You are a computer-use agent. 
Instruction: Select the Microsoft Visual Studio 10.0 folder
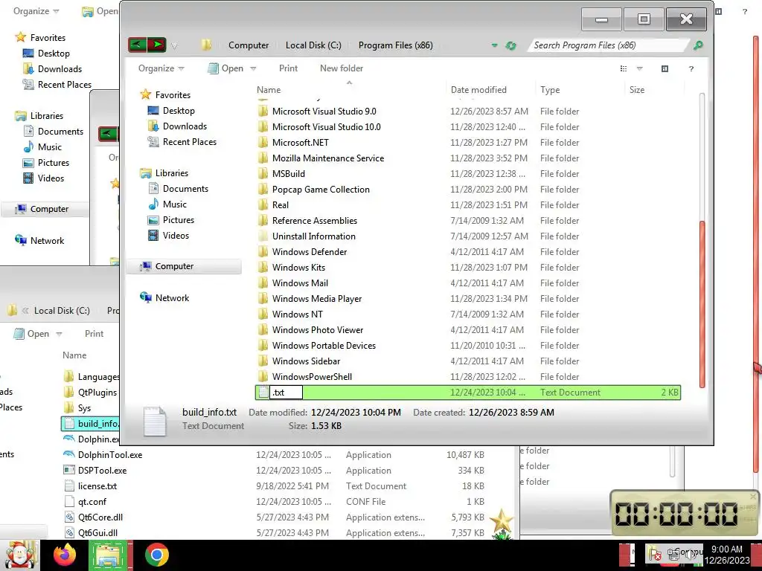click(x=327, y=126)
